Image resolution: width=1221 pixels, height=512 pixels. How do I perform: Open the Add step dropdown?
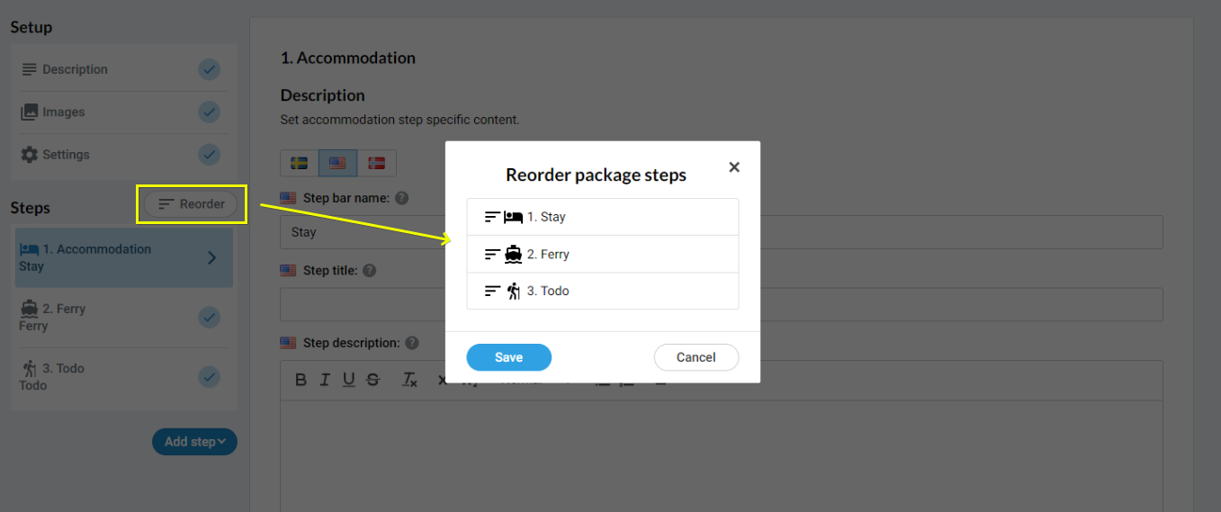pyautogui.click(x=194, y=442)
